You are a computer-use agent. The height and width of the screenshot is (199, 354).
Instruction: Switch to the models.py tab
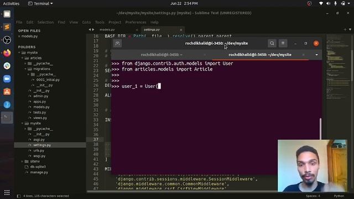click(107, 29)
